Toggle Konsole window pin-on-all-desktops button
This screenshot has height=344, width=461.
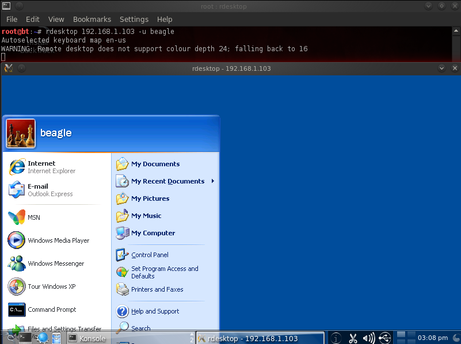[19, 6]
